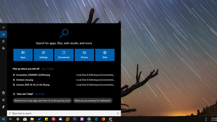217x122 pixels.
Task: Launch Chrome from taskbar
Action: [110, 119]
